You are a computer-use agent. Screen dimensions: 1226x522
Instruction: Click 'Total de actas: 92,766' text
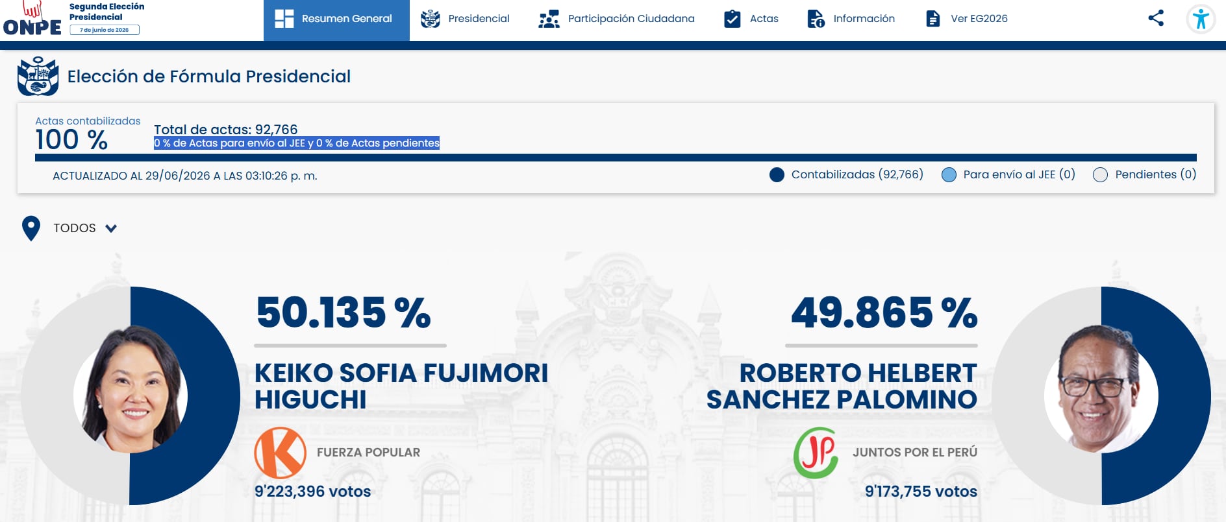tap(225, 130)
